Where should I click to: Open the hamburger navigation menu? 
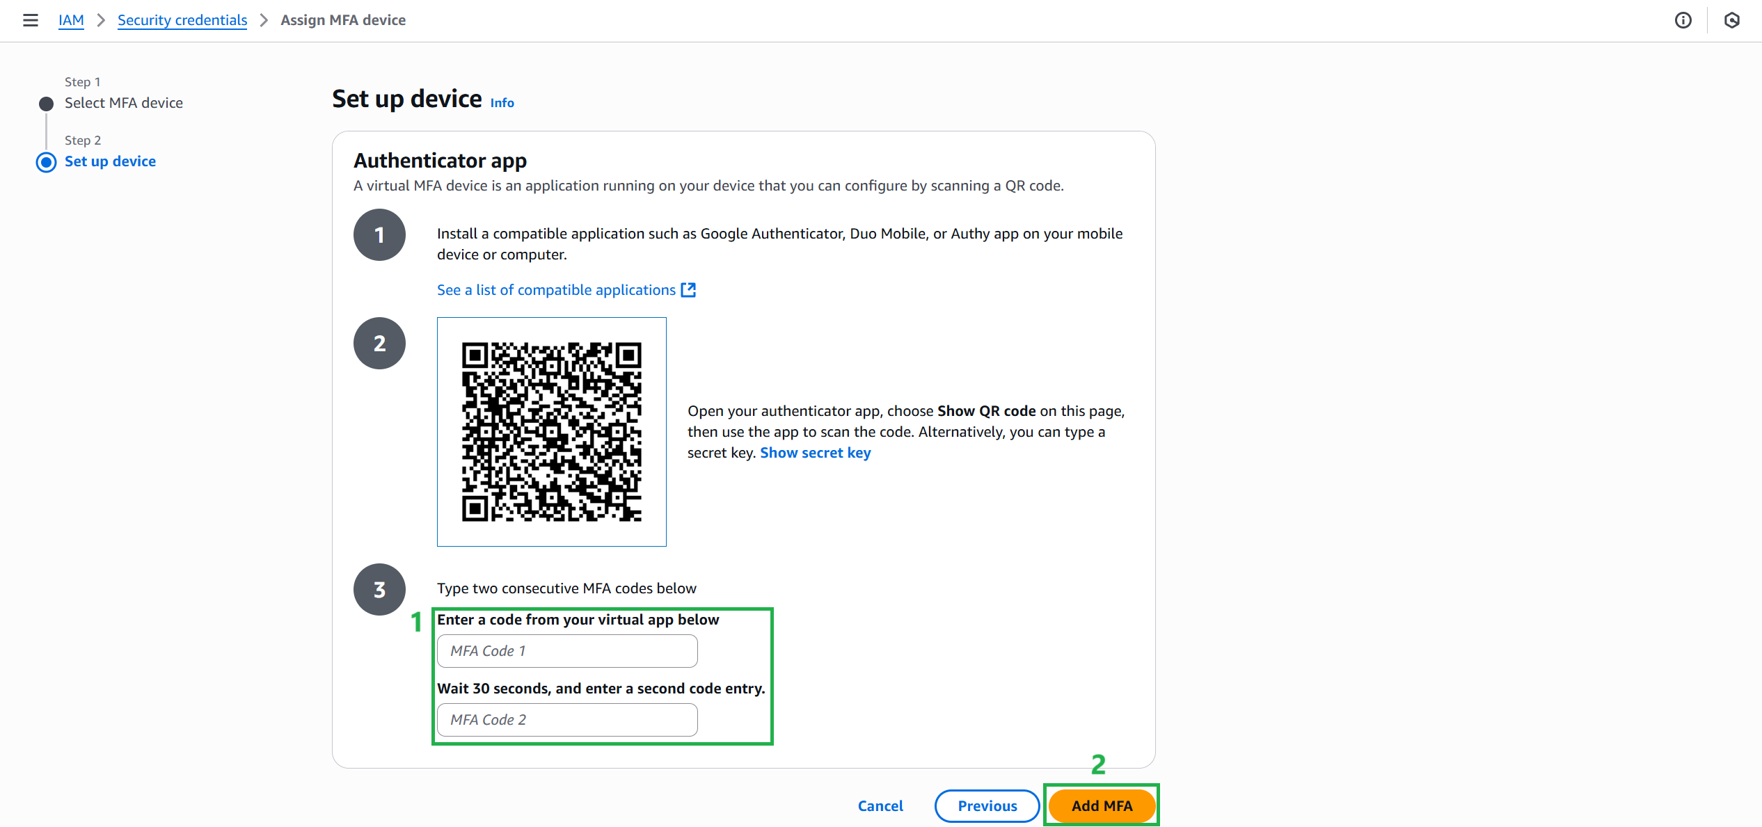pyautogui.click(x=31, y=20)
